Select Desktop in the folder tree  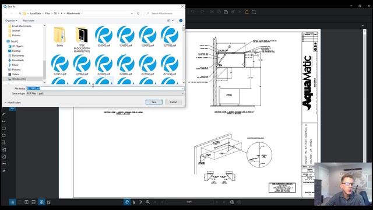click(x=16, y=51)
